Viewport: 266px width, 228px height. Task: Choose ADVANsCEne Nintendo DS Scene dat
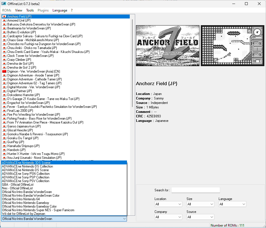click(64, 170)
